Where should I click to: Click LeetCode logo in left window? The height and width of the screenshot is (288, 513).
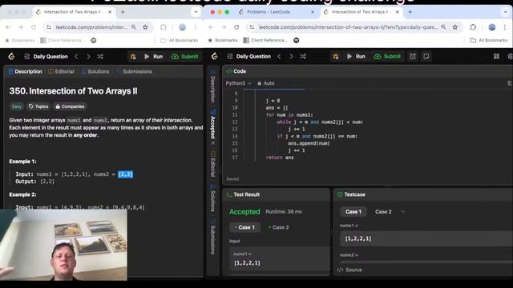11,57
